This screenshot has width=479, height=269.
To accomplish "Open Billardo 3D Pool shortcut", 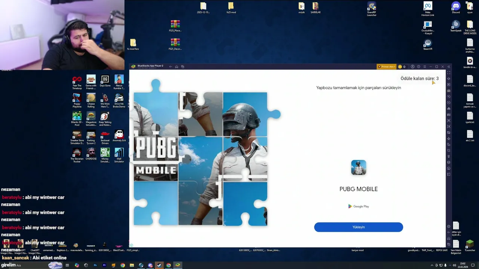I will pos(77,119).
